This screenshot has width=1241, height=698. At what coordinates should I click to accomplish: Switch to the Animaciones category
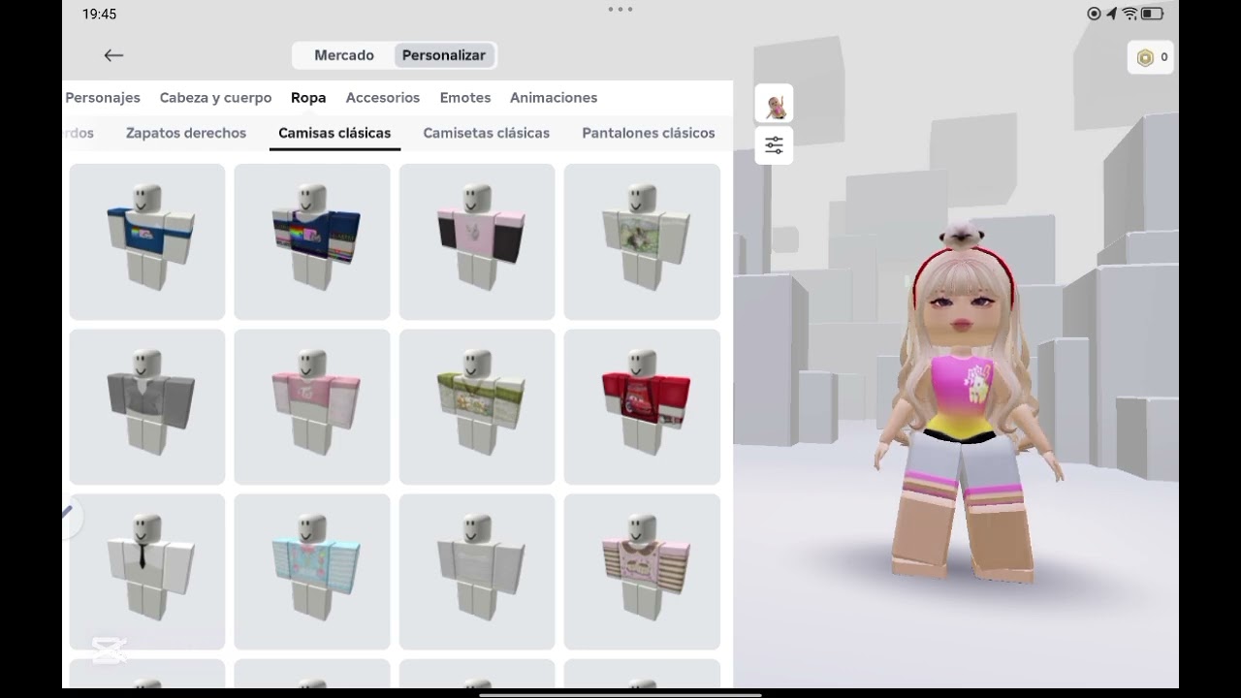[x=554, y=98]
